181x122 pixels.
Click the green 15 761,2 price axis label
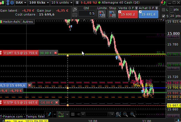click(x=174, y=54)
